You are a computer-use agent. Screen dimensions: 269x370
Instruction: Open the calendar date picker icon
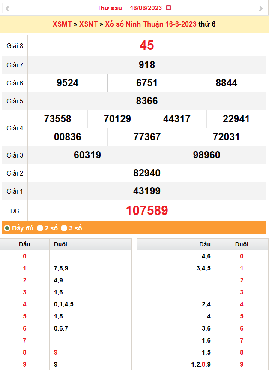169,8
